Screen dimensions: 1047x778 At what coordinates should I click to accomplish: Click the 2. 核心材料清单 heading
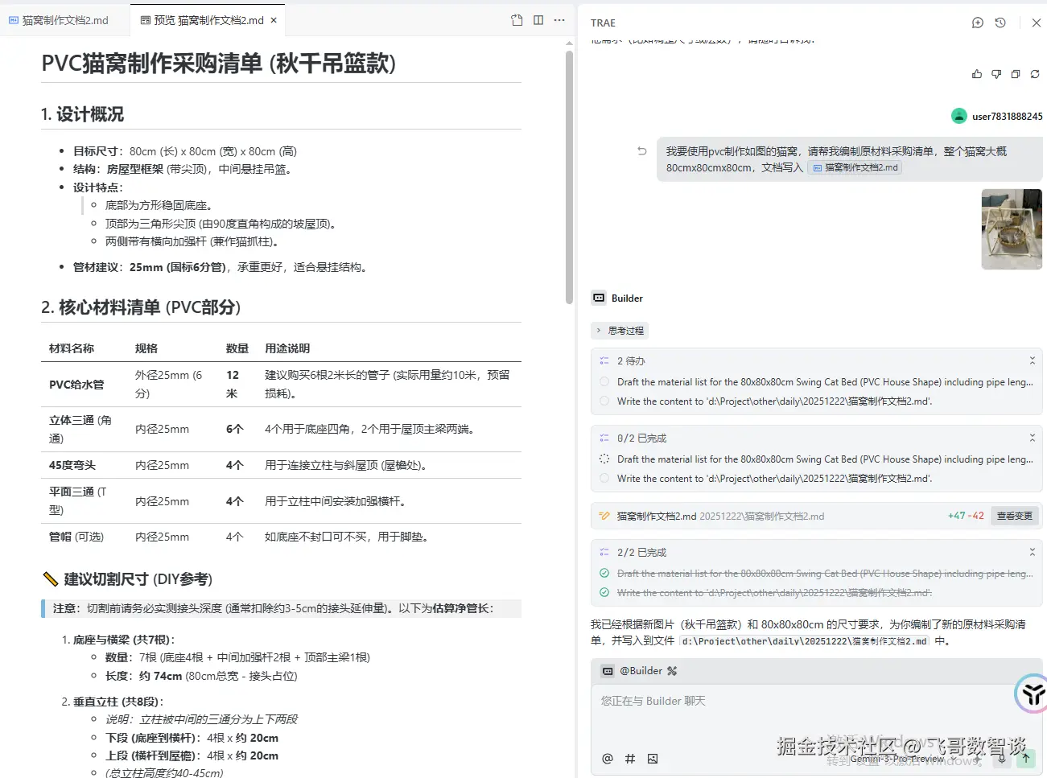click(141, 307)
